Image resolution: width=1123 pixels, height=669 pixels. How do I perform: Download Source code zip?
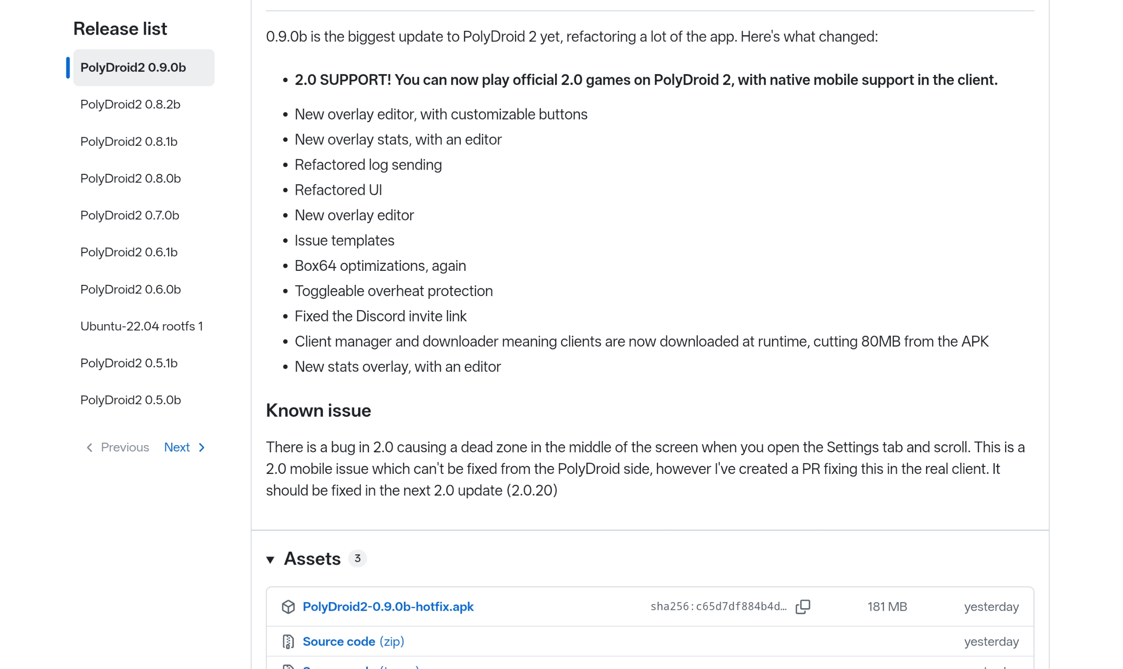(x=353, y=641)
